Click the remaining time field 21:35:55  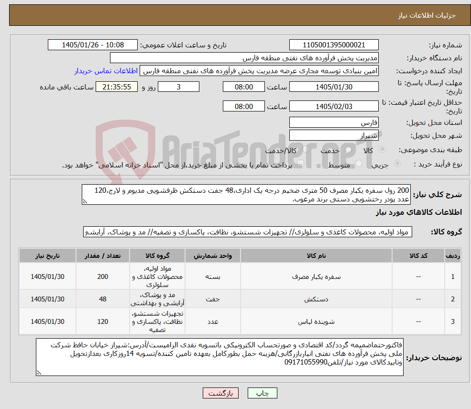point(117,87)
